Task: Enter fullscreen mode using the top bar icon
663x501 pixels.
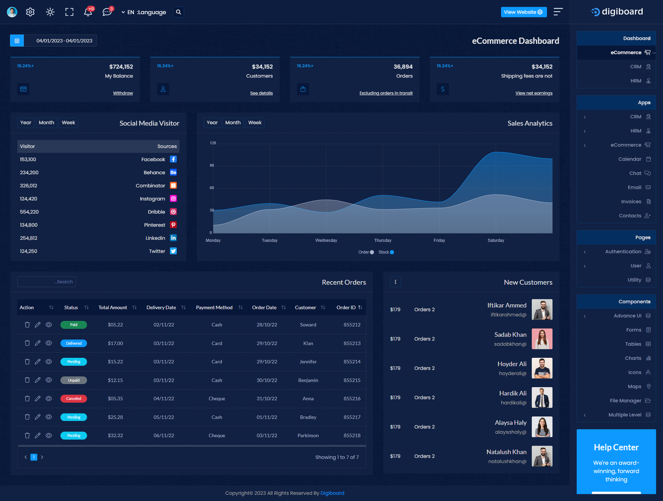Action: point(69,12)
